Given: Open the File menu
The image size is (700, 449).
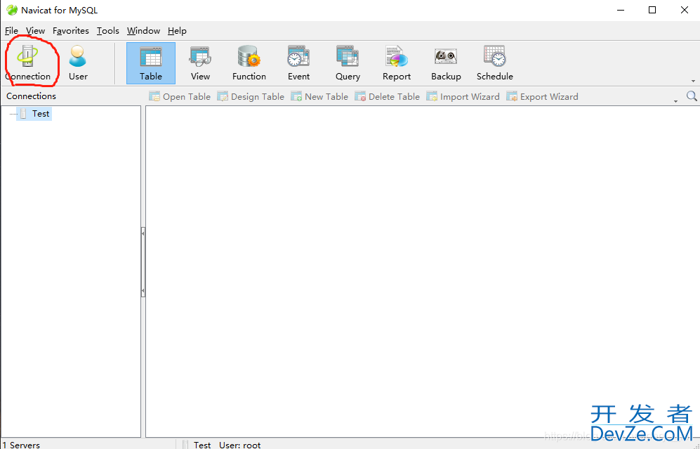Looking at the screenshot, I should pos(11,31).
